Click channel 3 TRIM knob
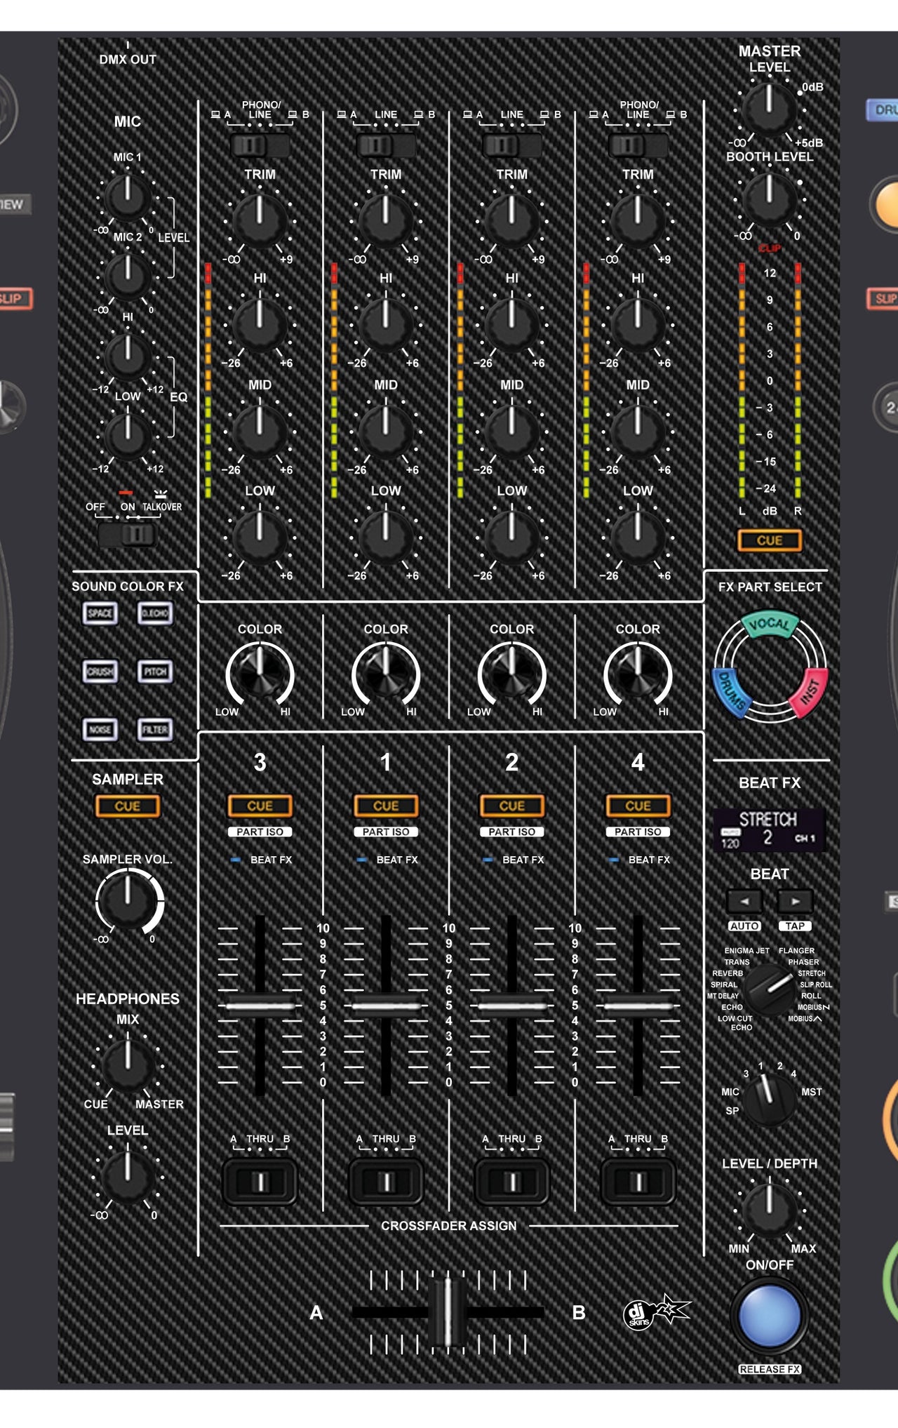This screenshot has height=1428, width=898. click(260, 220)
